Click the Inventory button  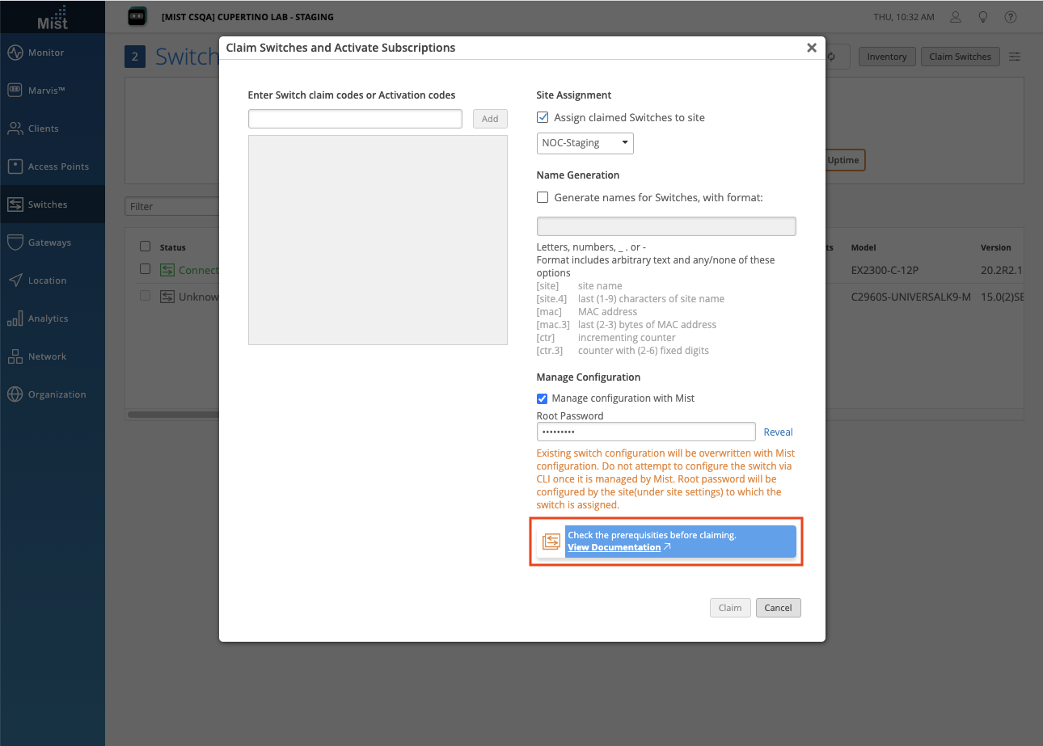click(x=887, y=57)
